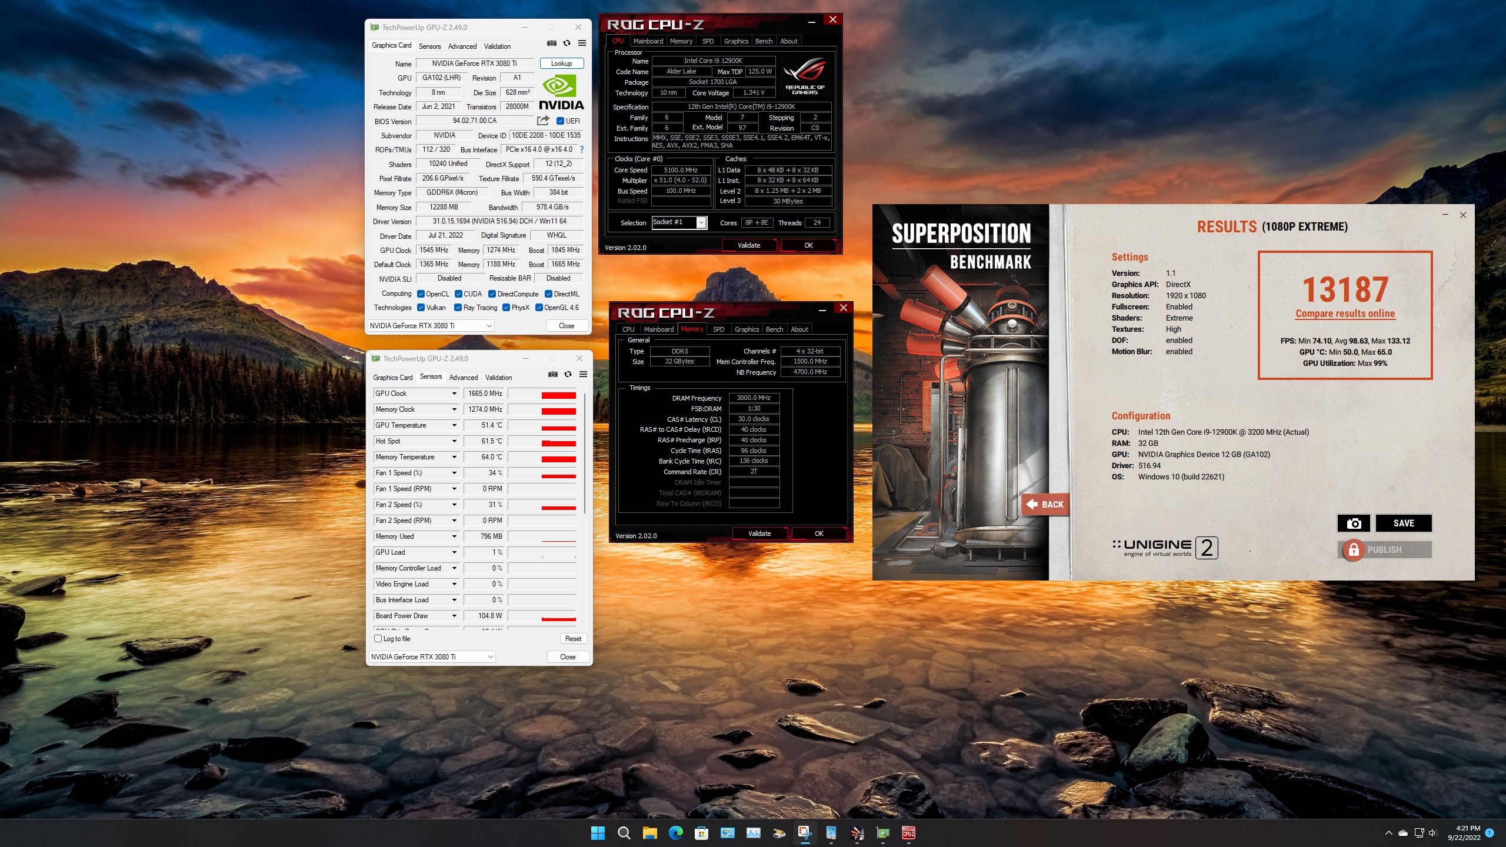Click the GPU Clock sensor red graph
The height and width of the screenshot is (847, 1506).
click(542, 394)
